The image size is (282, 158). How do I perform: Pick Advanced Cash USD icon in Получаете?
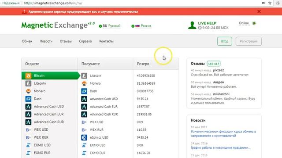(x=84, y=99)
